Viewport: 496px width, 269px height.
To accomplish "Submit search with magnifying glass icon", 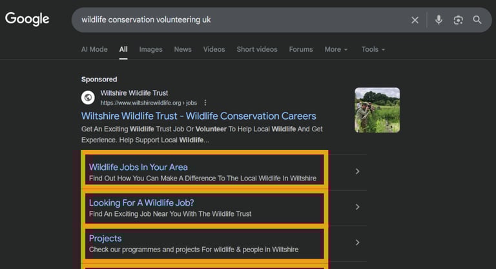I will pos(477,20).
